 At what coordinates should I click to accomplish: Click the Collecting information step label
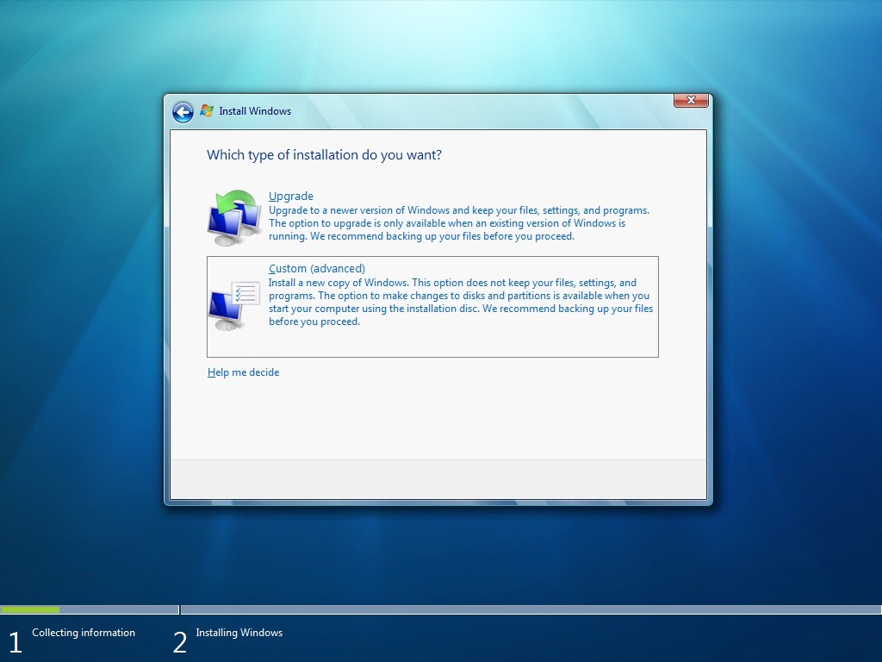(84, 633)
